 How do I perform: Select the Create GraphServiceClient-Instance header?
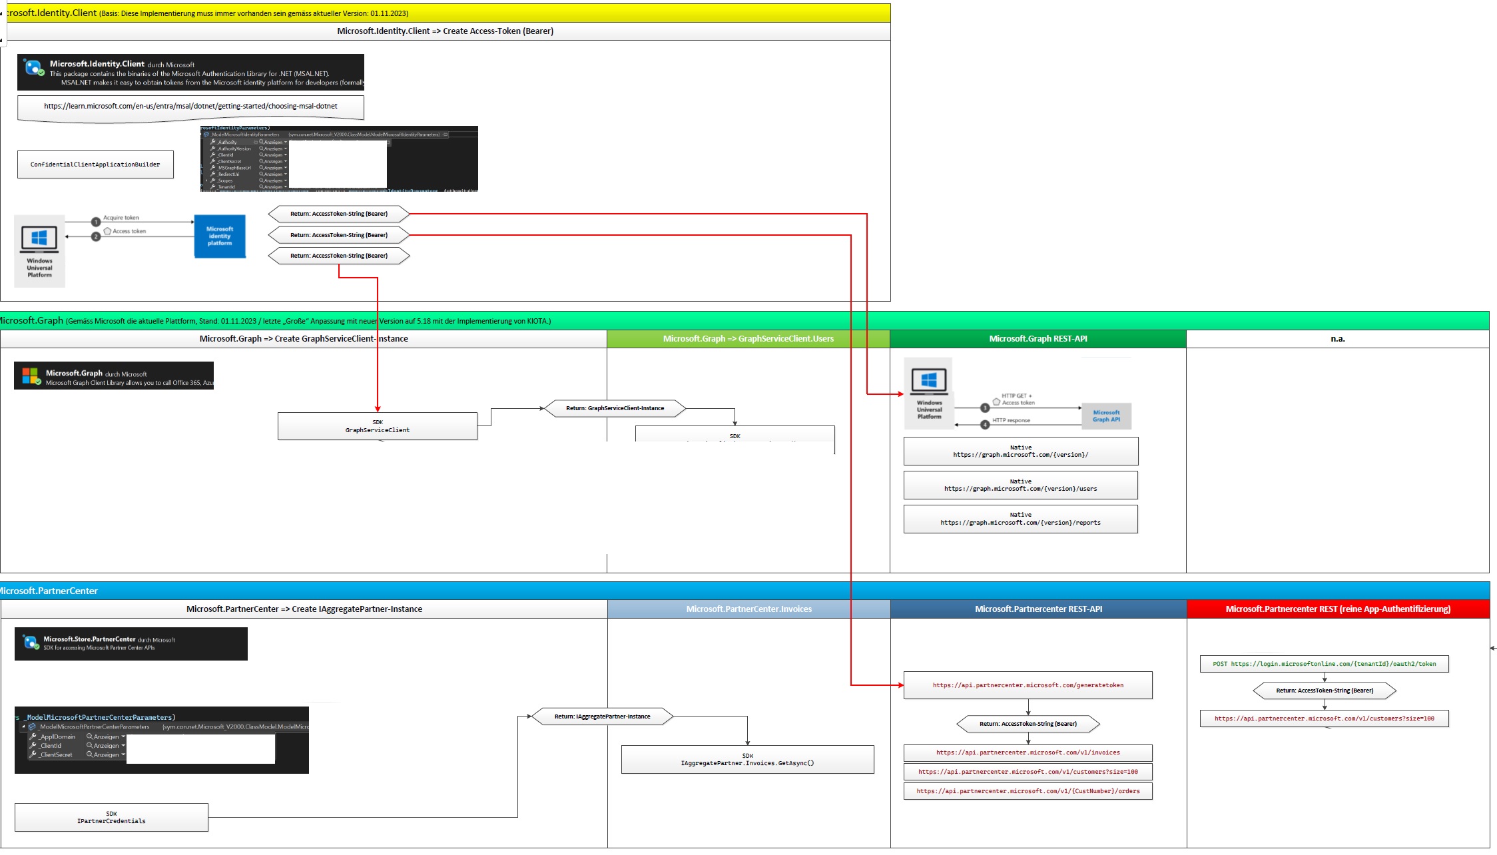coord(304,339)
